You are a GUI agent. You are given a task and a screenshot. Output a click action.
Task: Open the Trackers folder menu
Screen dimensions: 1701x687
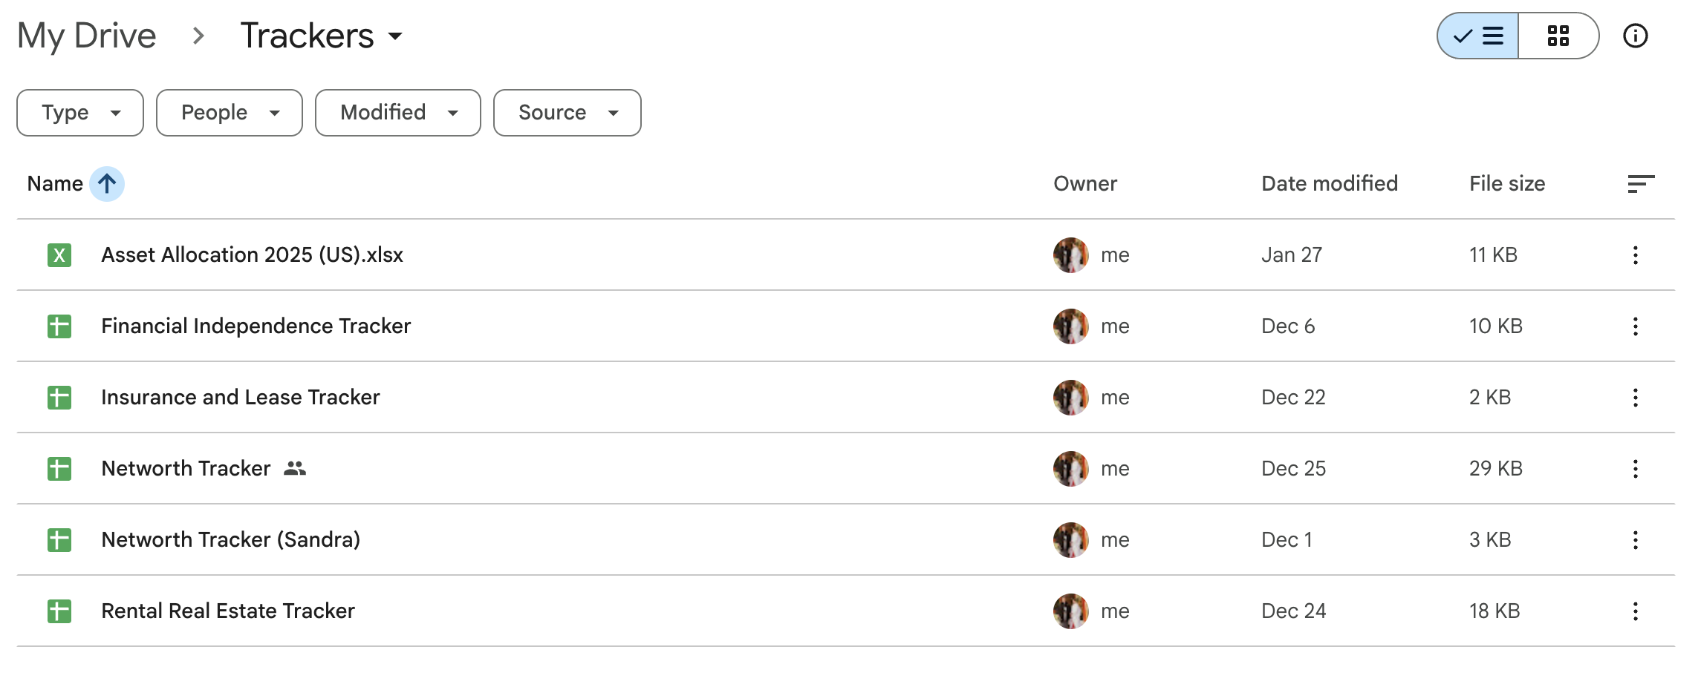[x=321, y=36]
